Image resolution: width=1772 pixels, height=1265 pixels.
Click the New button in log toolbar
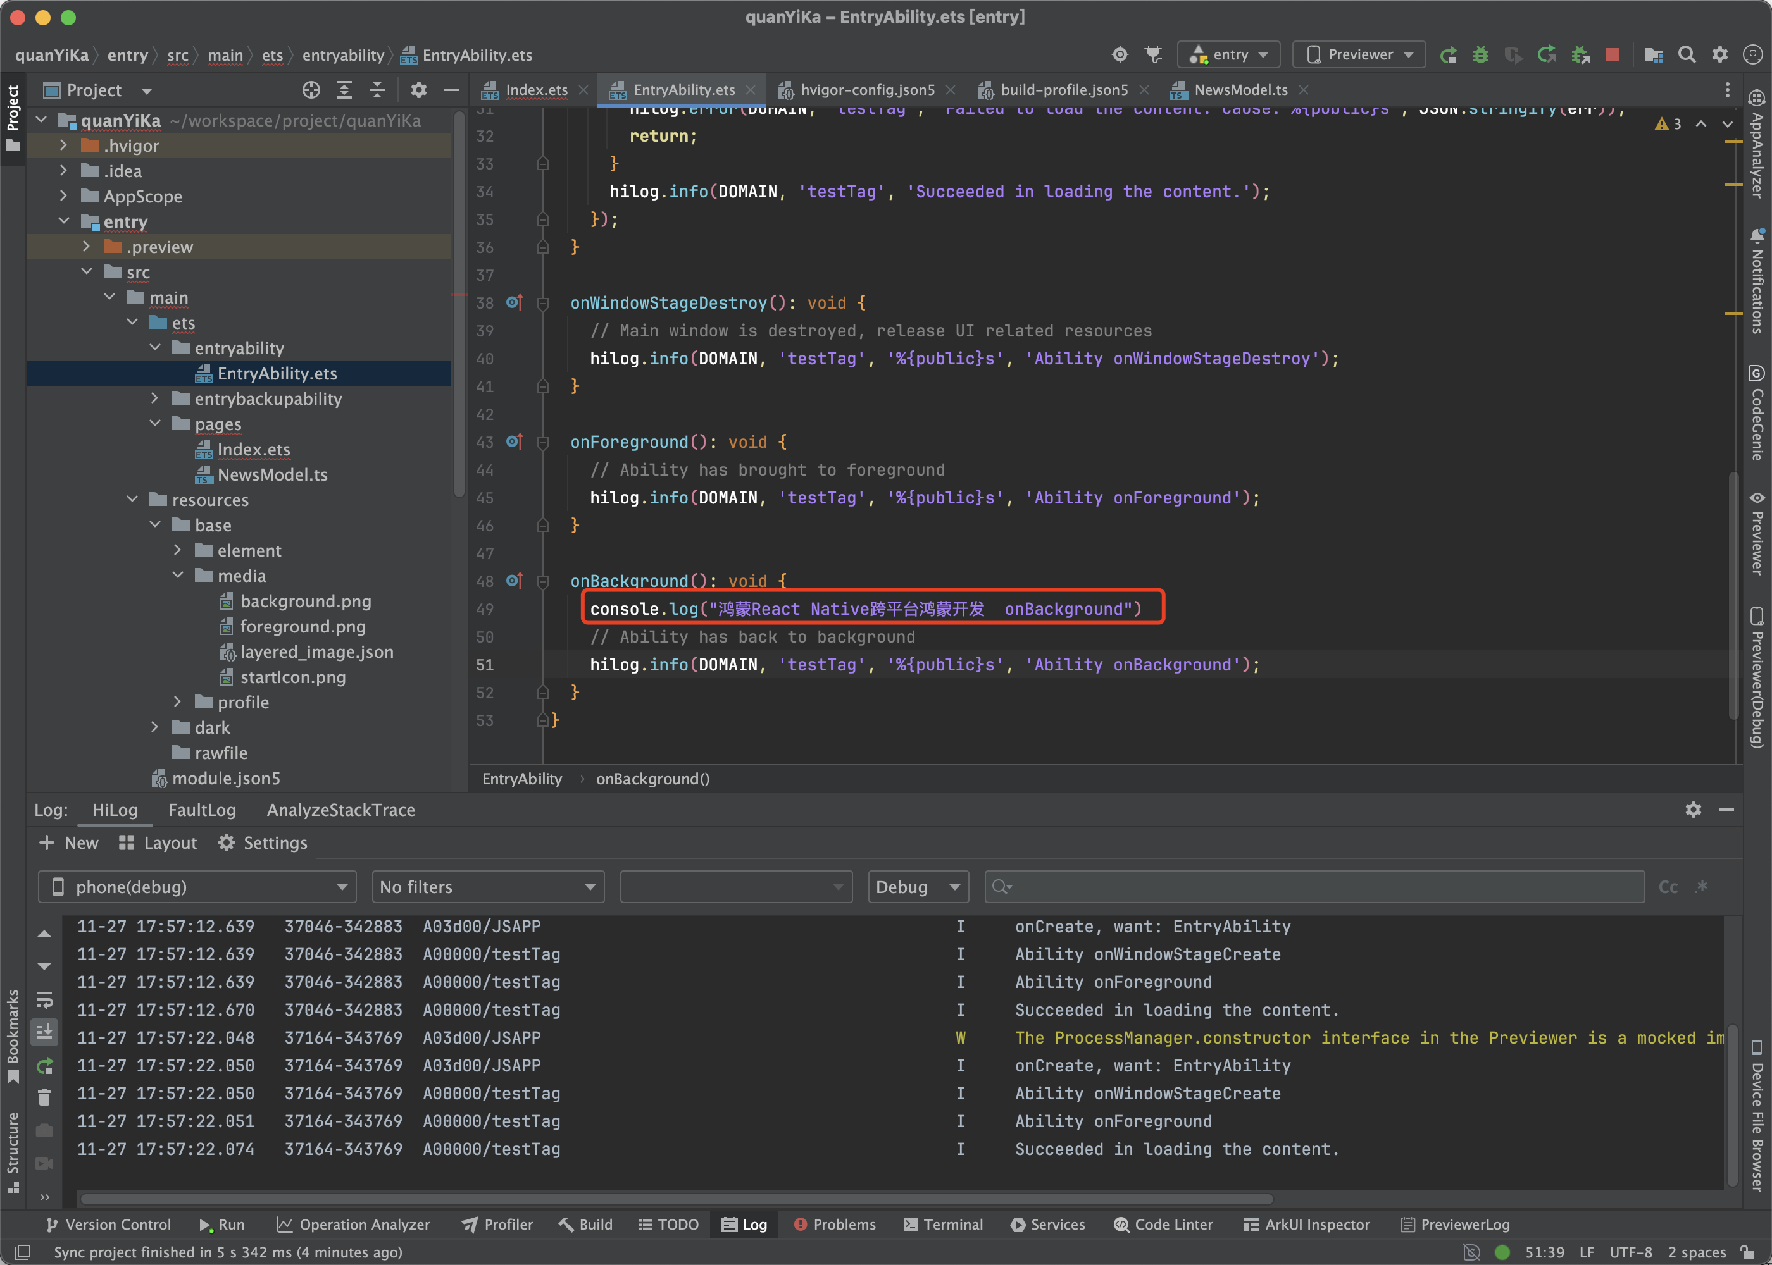pyautogui.click(x=68, y=843)
